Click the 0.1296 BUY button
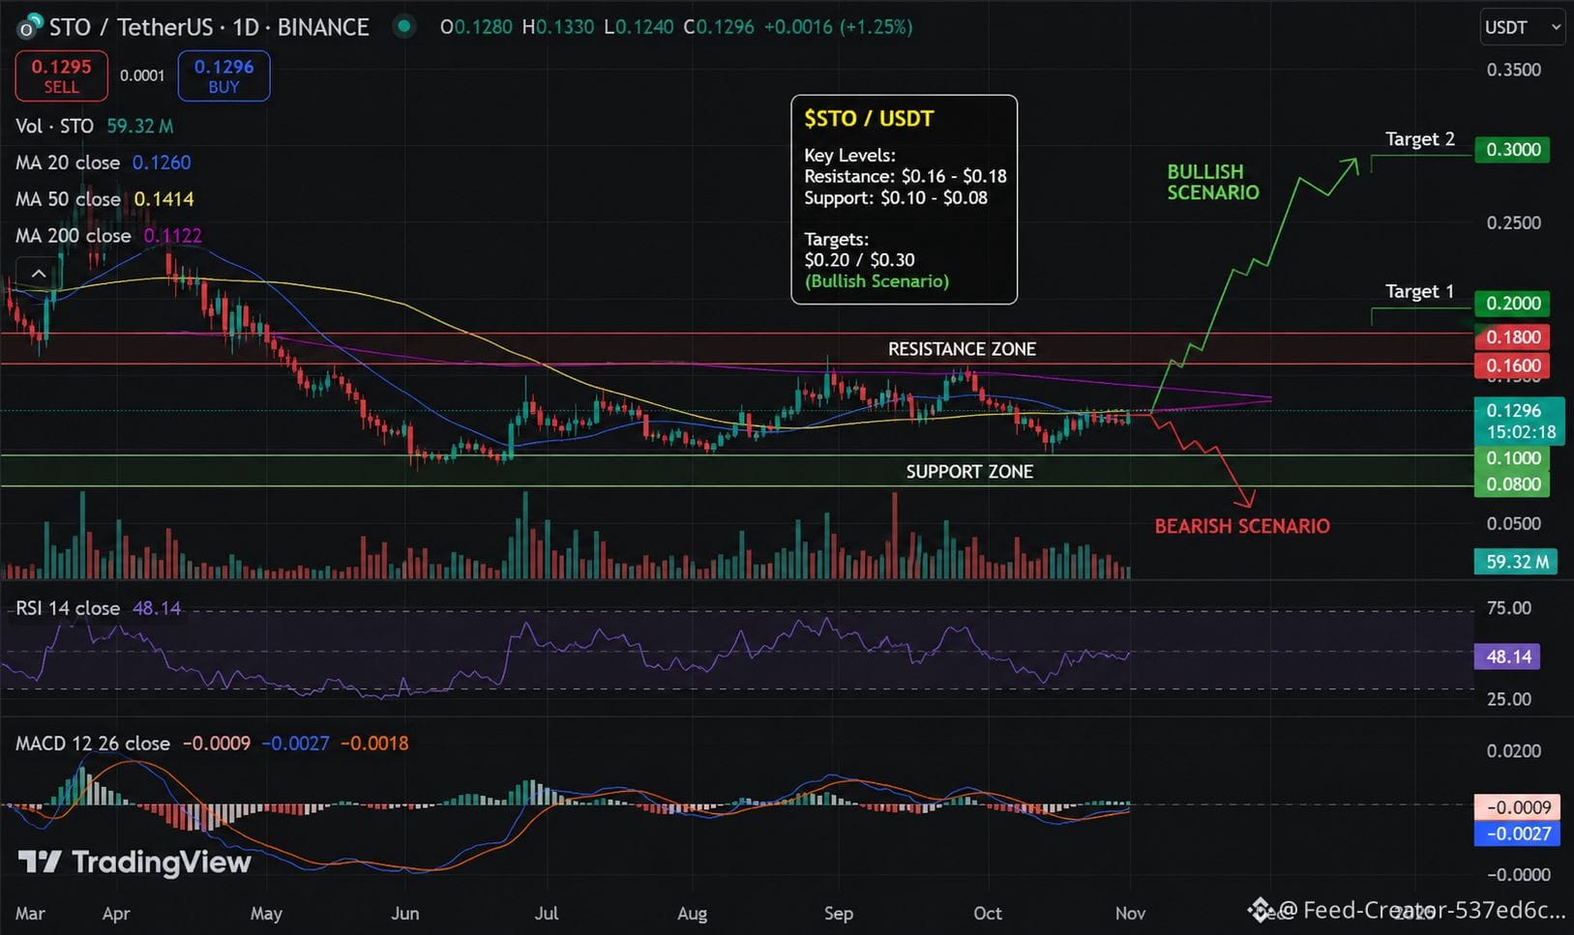The width and height of the screenshot is (1574, 935). (223, 75)
